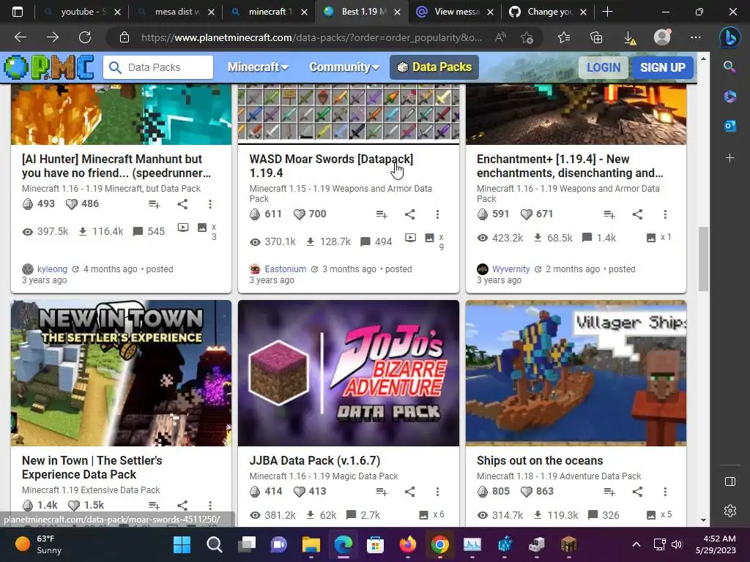
Task: Switch to the mesa dist browser tab
Action: tap(175, 12)
